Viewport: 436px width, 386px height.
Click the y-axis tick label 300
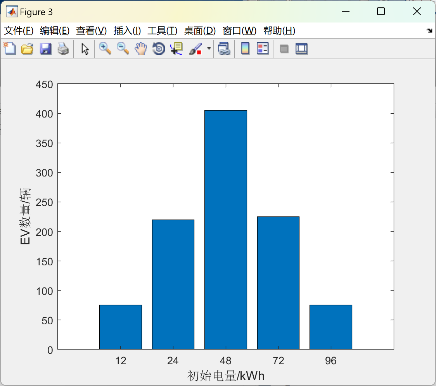pyautogui.click(x=44, y=173)
